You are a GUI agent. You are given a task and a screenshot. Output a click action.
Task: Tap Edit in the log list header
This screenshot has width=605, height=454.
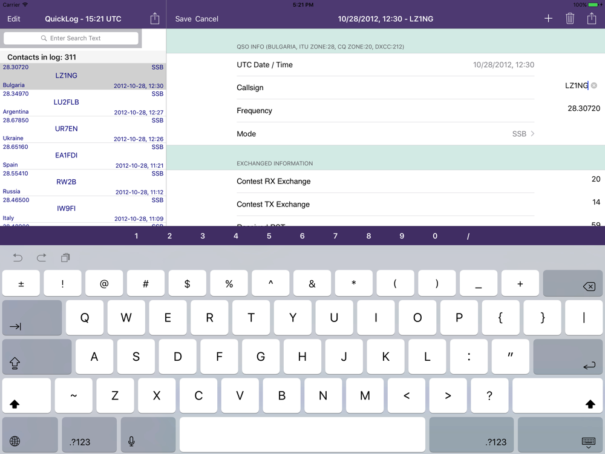coord(13,19)
